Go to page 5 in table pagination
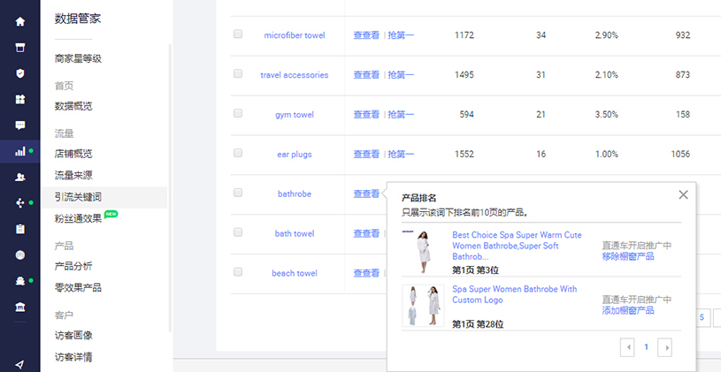The image size is (721, 372). point(702,317)
